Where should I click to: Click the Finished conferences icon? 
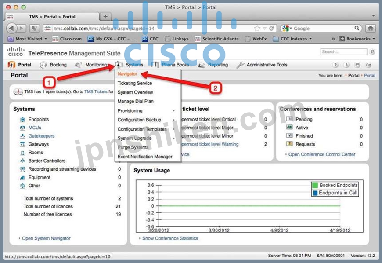(289, 135)
